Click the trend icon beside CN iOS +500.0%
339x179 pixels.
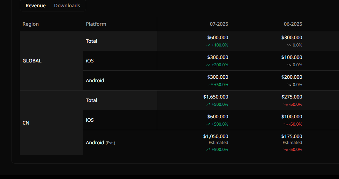[208, 124]
